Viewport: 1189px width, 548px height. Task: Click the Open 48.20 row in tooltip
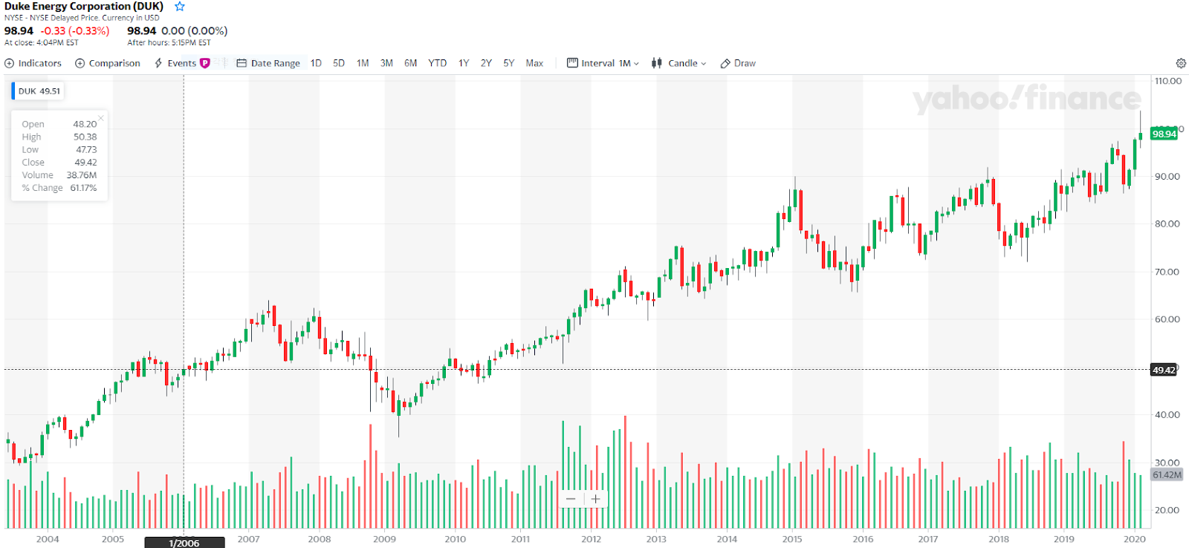[59, 124]
